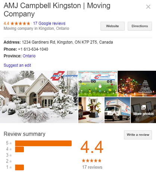The width and height of the screenshot is (156, 172).
Task: Select the 4-star rating bar
Action: click(x=19, y=149)
